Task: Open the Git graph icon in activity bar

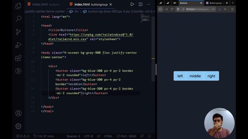Action: pyautogui.click(x=18, y=71)
